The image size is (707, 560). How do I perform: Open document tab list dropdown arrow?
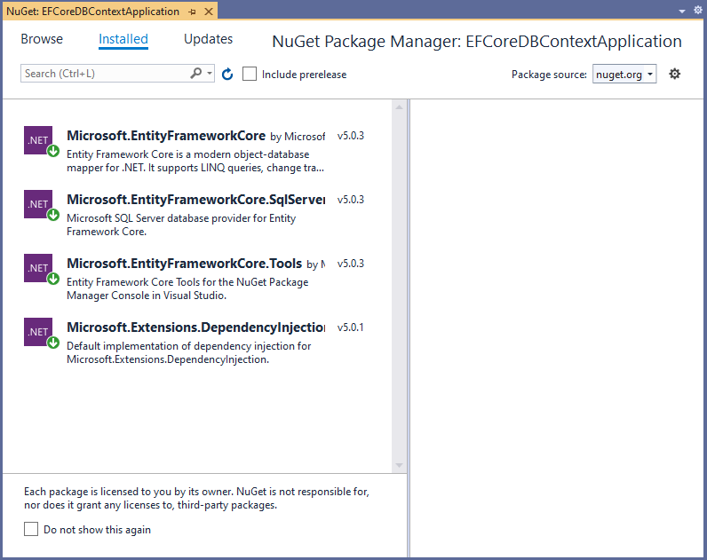click(x=682, y=12)
